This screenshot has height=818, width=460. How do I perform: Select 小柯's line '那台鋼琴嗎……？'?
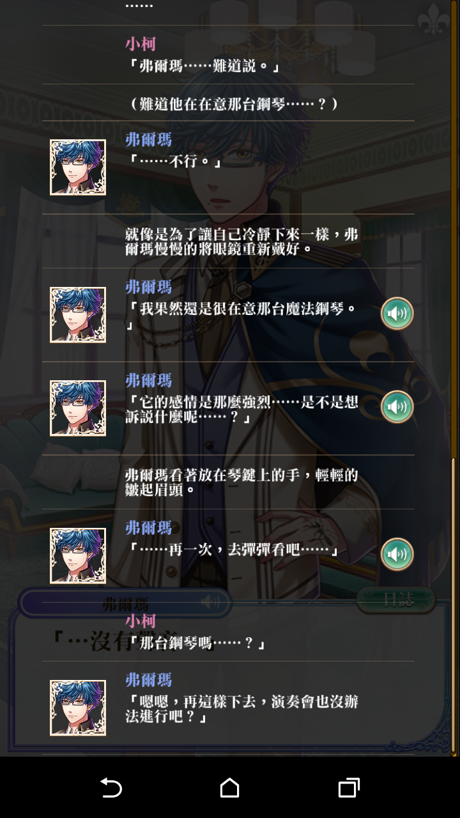228,631
